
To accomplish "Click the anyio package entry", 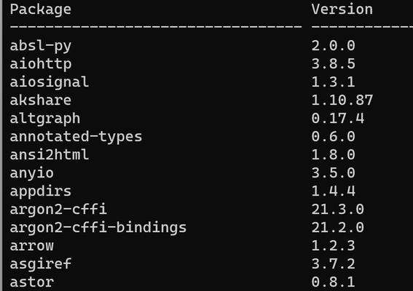I will [32, 173].
